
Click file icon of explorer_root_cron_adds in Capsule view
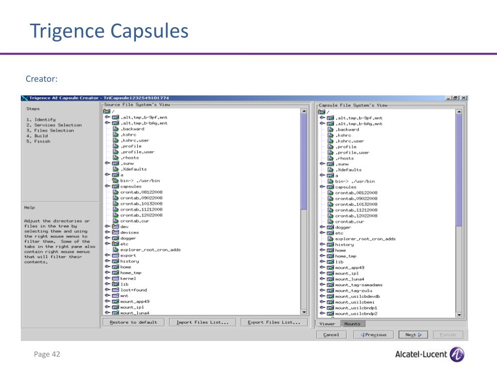click(x=330, y=239)
